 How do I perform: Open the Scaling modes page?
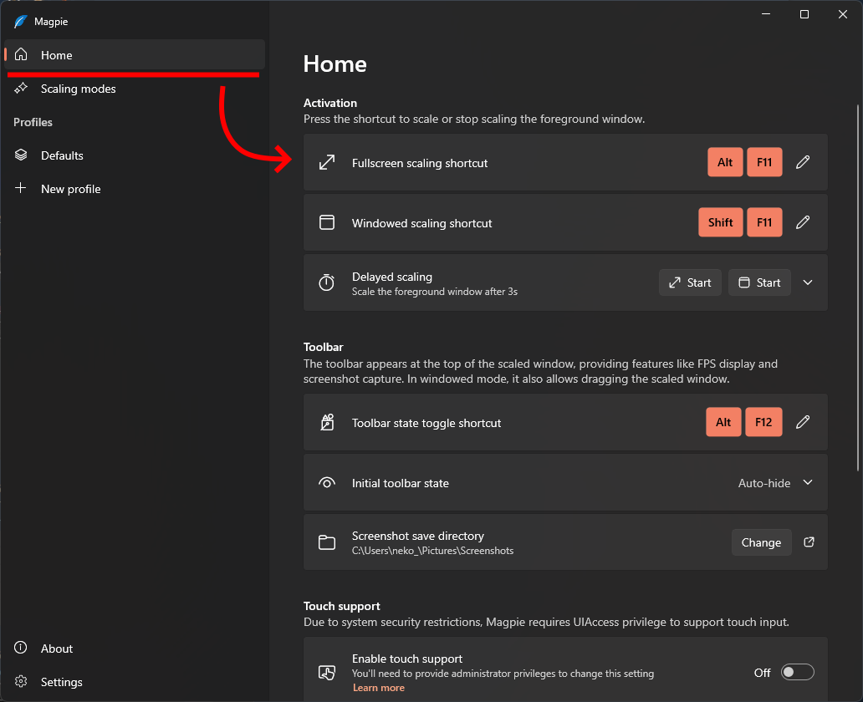[78, 89]
